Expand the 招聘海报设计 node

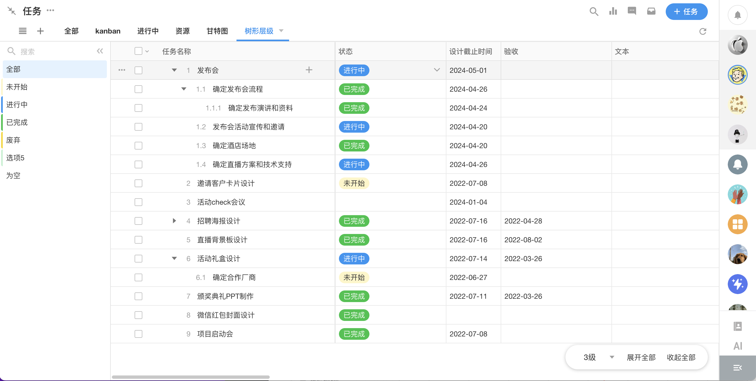click(174, 221)
